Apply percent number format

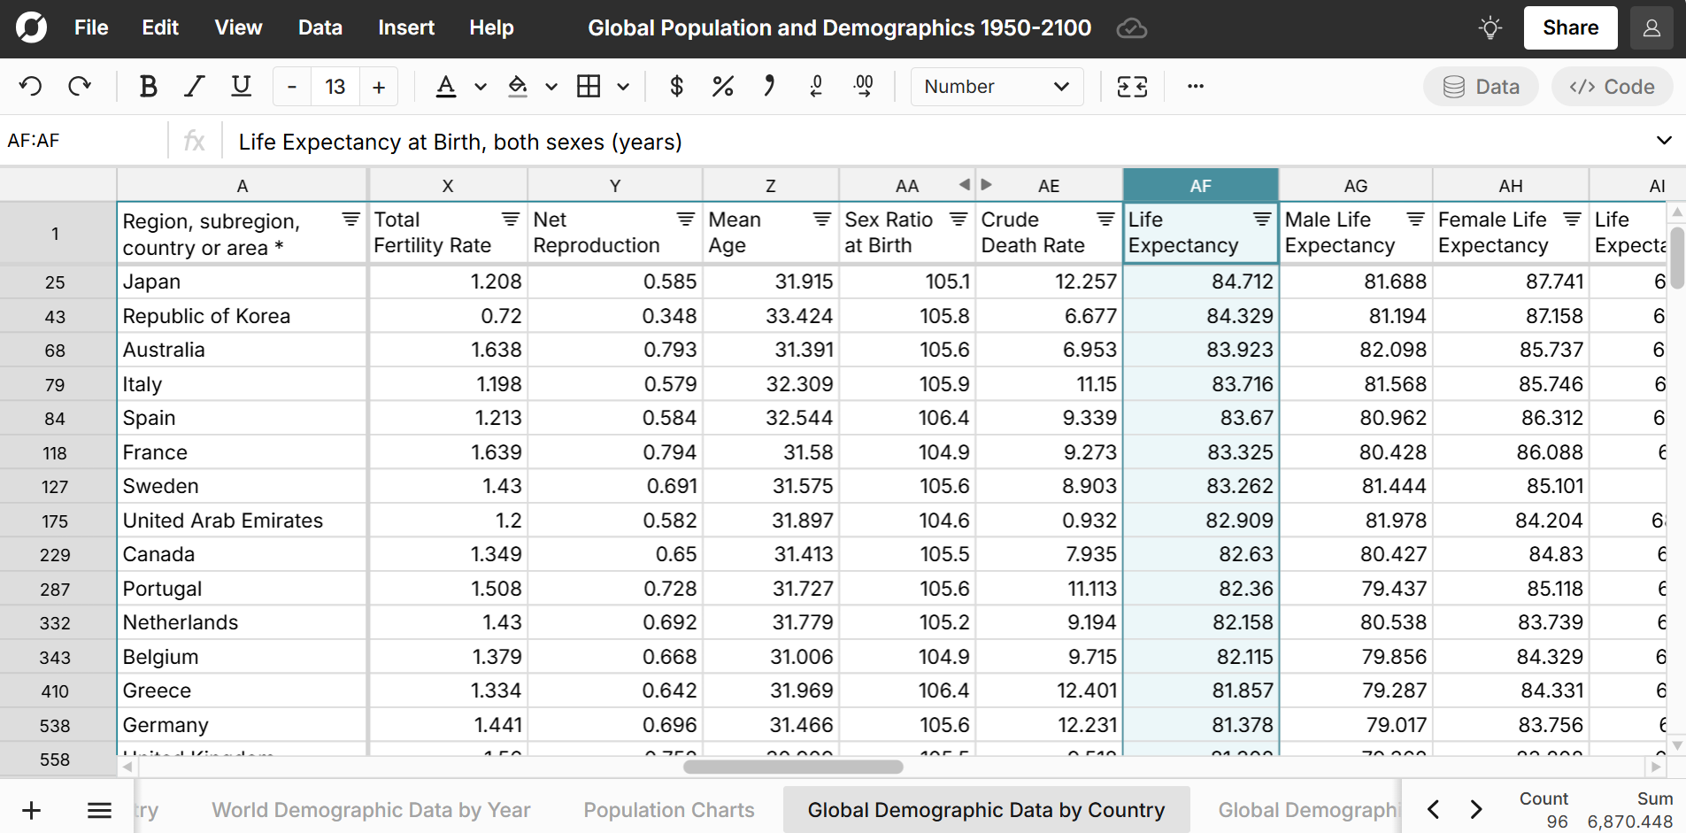coord(722,86)
